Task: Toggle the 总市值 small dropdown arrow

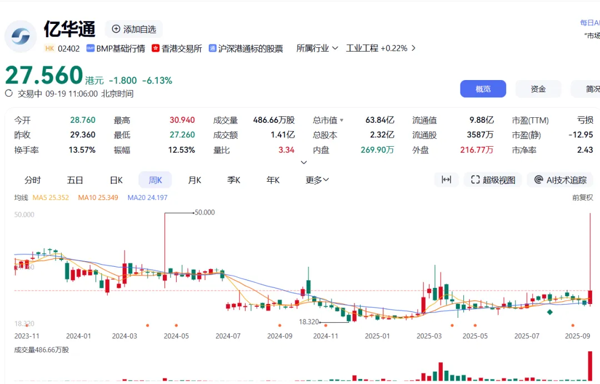Action: click(x=342, y=120)
